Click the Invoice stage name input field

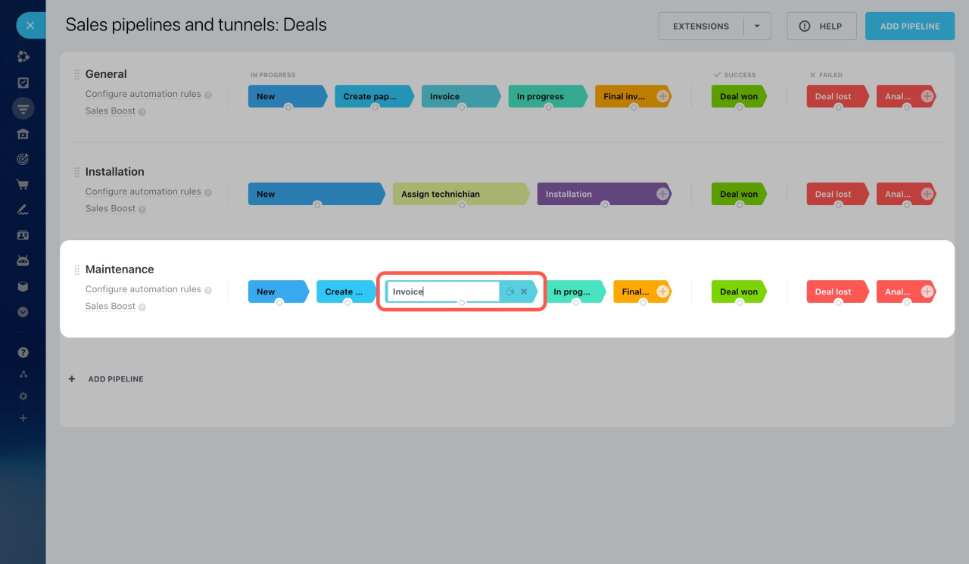(x=443, y=291)
